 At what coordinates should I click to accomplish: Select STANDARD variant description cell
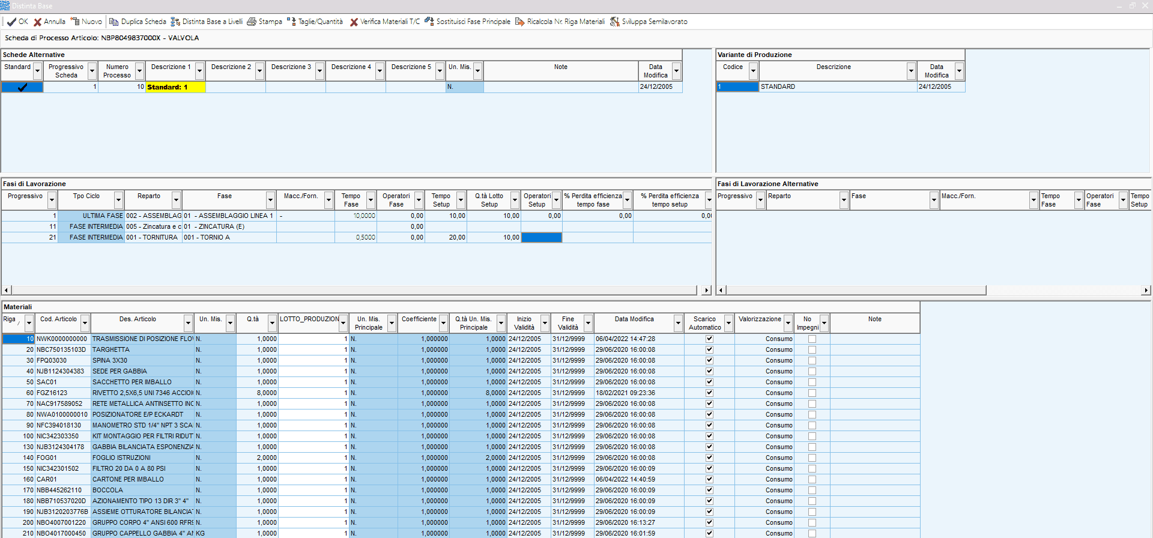click(838, 87)
